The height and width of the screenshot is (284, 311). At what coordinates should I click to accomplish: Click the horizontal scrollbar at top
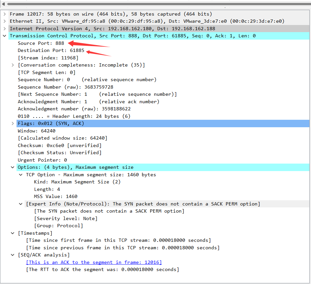pos(156,4)
